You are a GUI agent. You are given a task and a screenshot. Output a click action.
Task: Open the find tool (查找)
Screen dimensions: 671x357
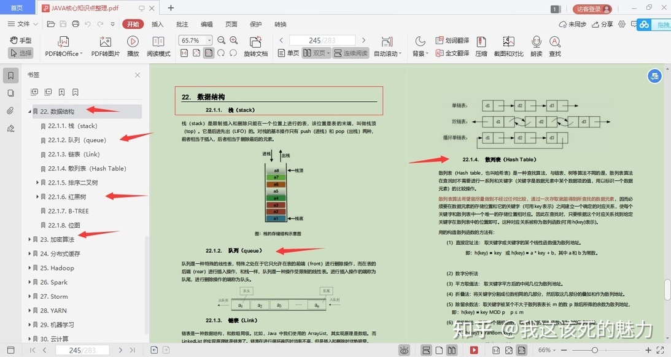554,47
